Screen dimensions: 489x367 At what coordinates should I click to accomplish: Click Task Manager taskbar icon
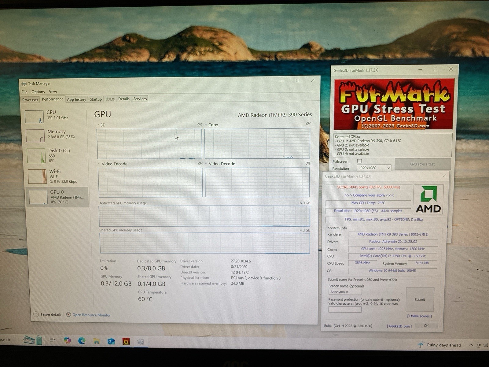tap(141, 342)
